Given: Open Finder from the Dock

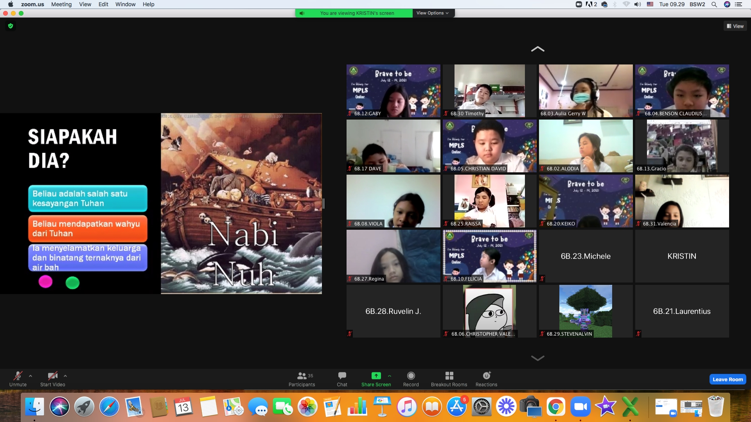Looking at the screenshot, I should [34, 407].
